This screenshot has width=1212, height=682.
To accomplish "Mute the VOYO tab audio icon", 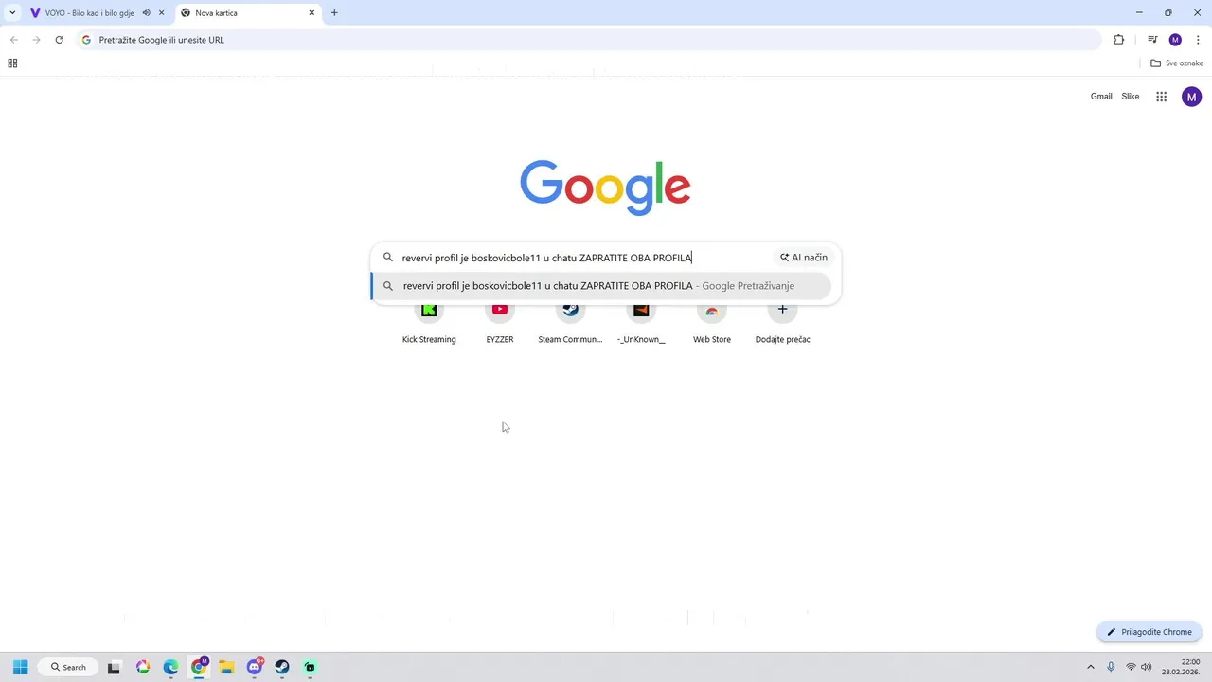I will [146, 13].
